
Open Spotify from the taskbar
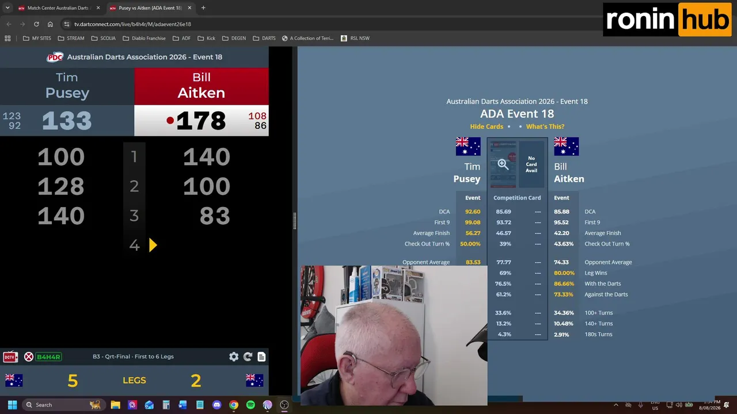click(x=250, y=405)
